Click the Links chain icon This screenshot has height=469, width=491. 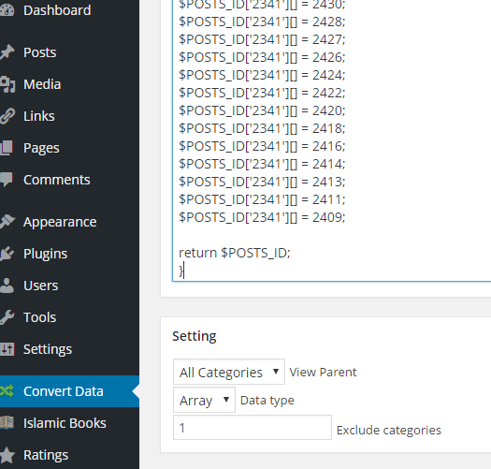(x=7, y=116)
